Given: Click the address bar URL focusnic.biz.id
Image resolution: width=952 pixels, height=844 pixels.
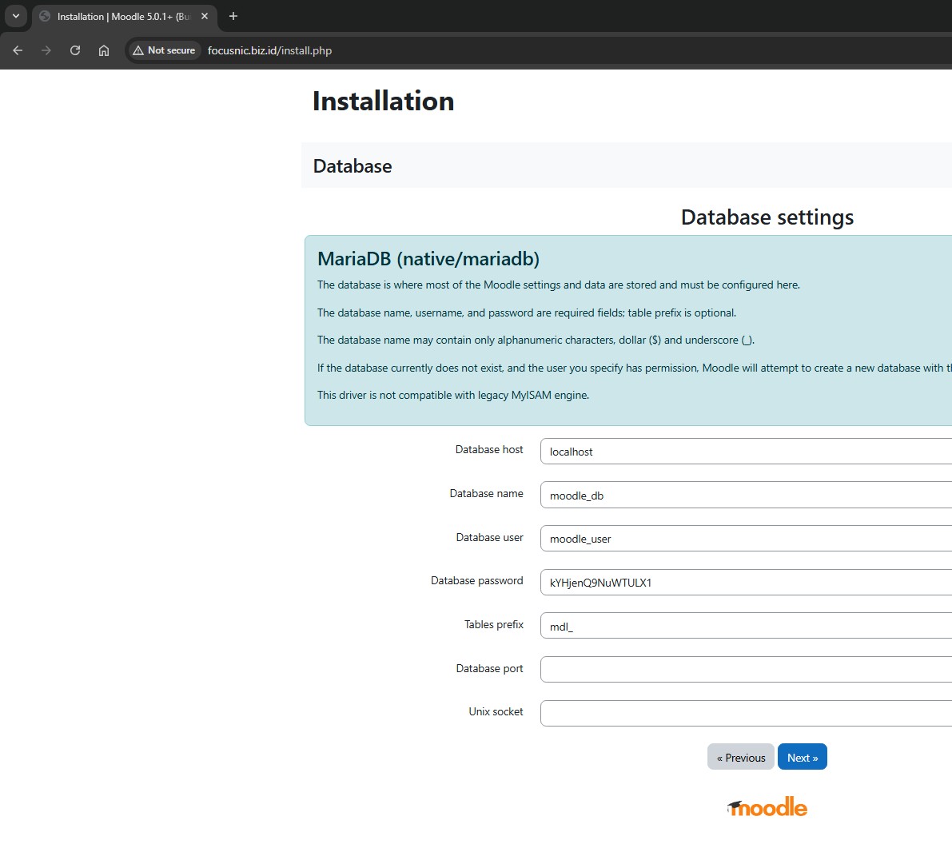Looking at the screenshot, I should pos(269,50).
